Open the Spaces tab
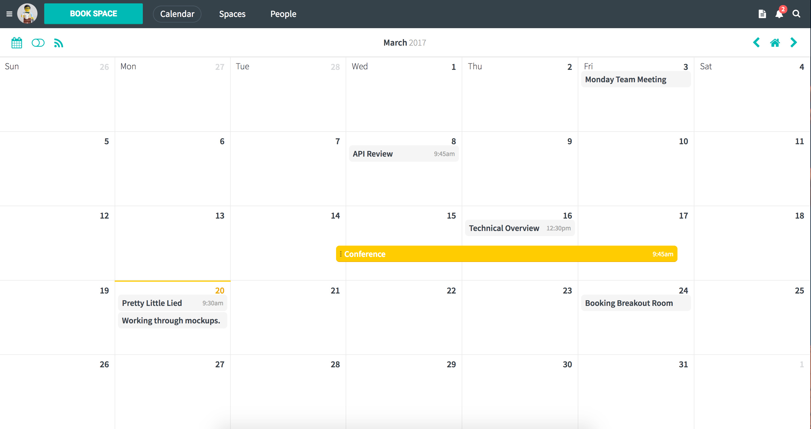 [232, 14]
